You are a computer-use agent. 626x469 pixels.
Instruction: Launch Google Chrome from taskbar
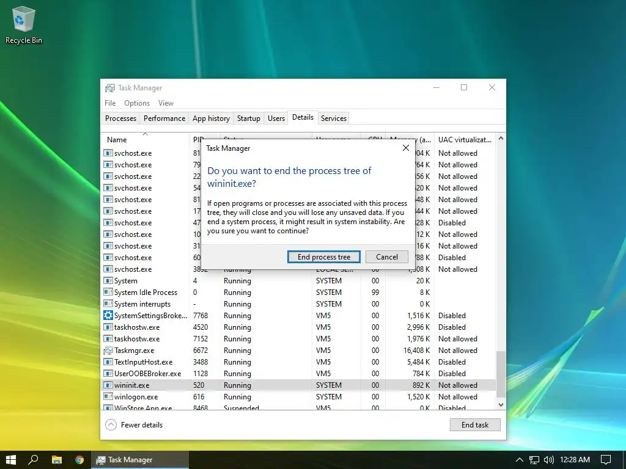(79, 460)
